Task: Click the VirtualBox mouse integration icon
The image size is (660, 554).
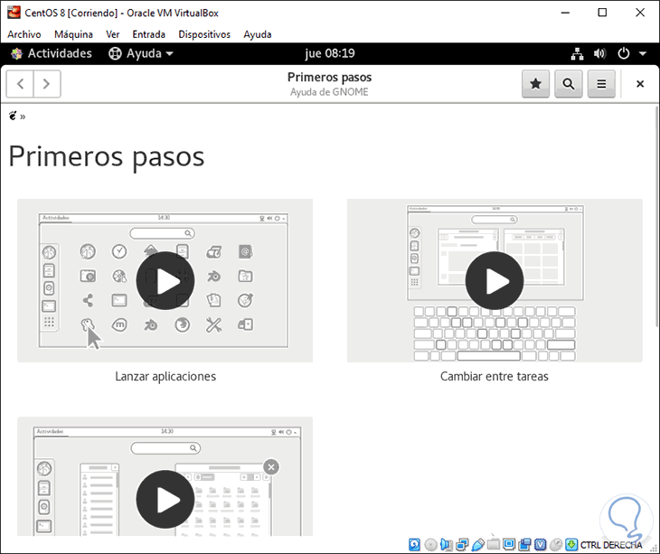Action: [x=556, y=545]
